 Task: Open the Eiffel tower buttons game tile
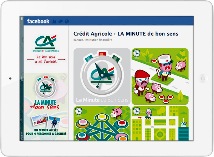(x=102, y=123)
